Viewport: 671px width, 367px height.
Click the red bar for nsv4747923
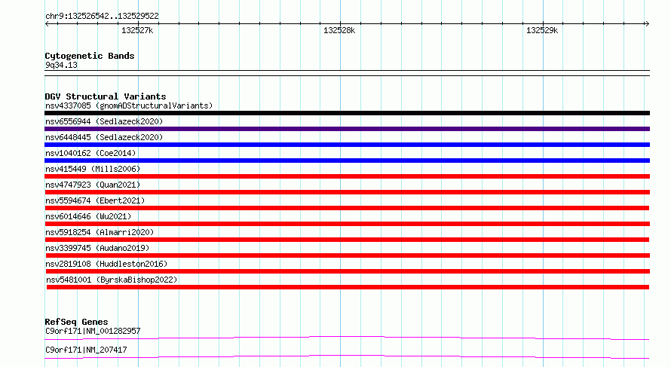tap(347, 192)
